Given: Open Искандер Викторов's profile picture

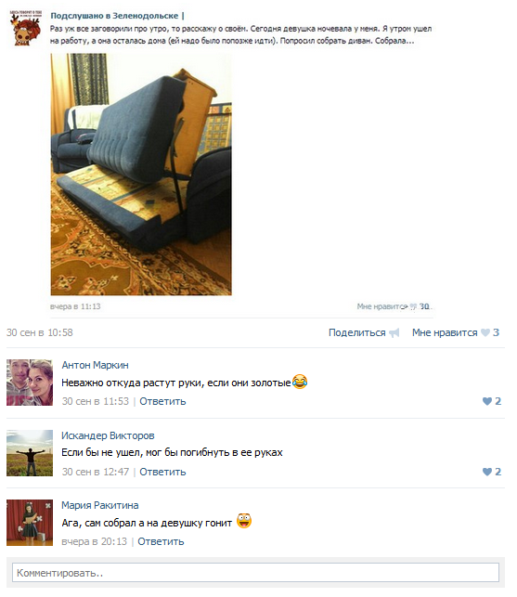Looking at the screenshot, I should [x=30, y=453].
